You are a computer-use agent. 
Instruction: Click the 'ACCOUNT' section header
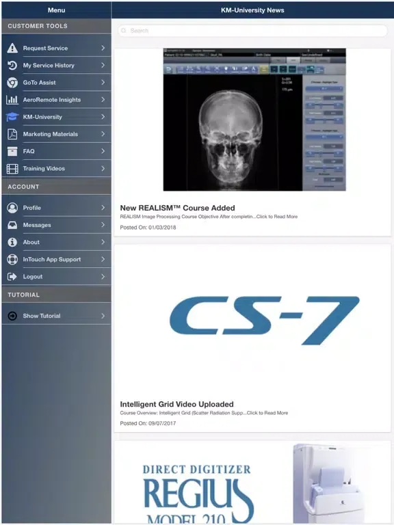tap(23, 187)
